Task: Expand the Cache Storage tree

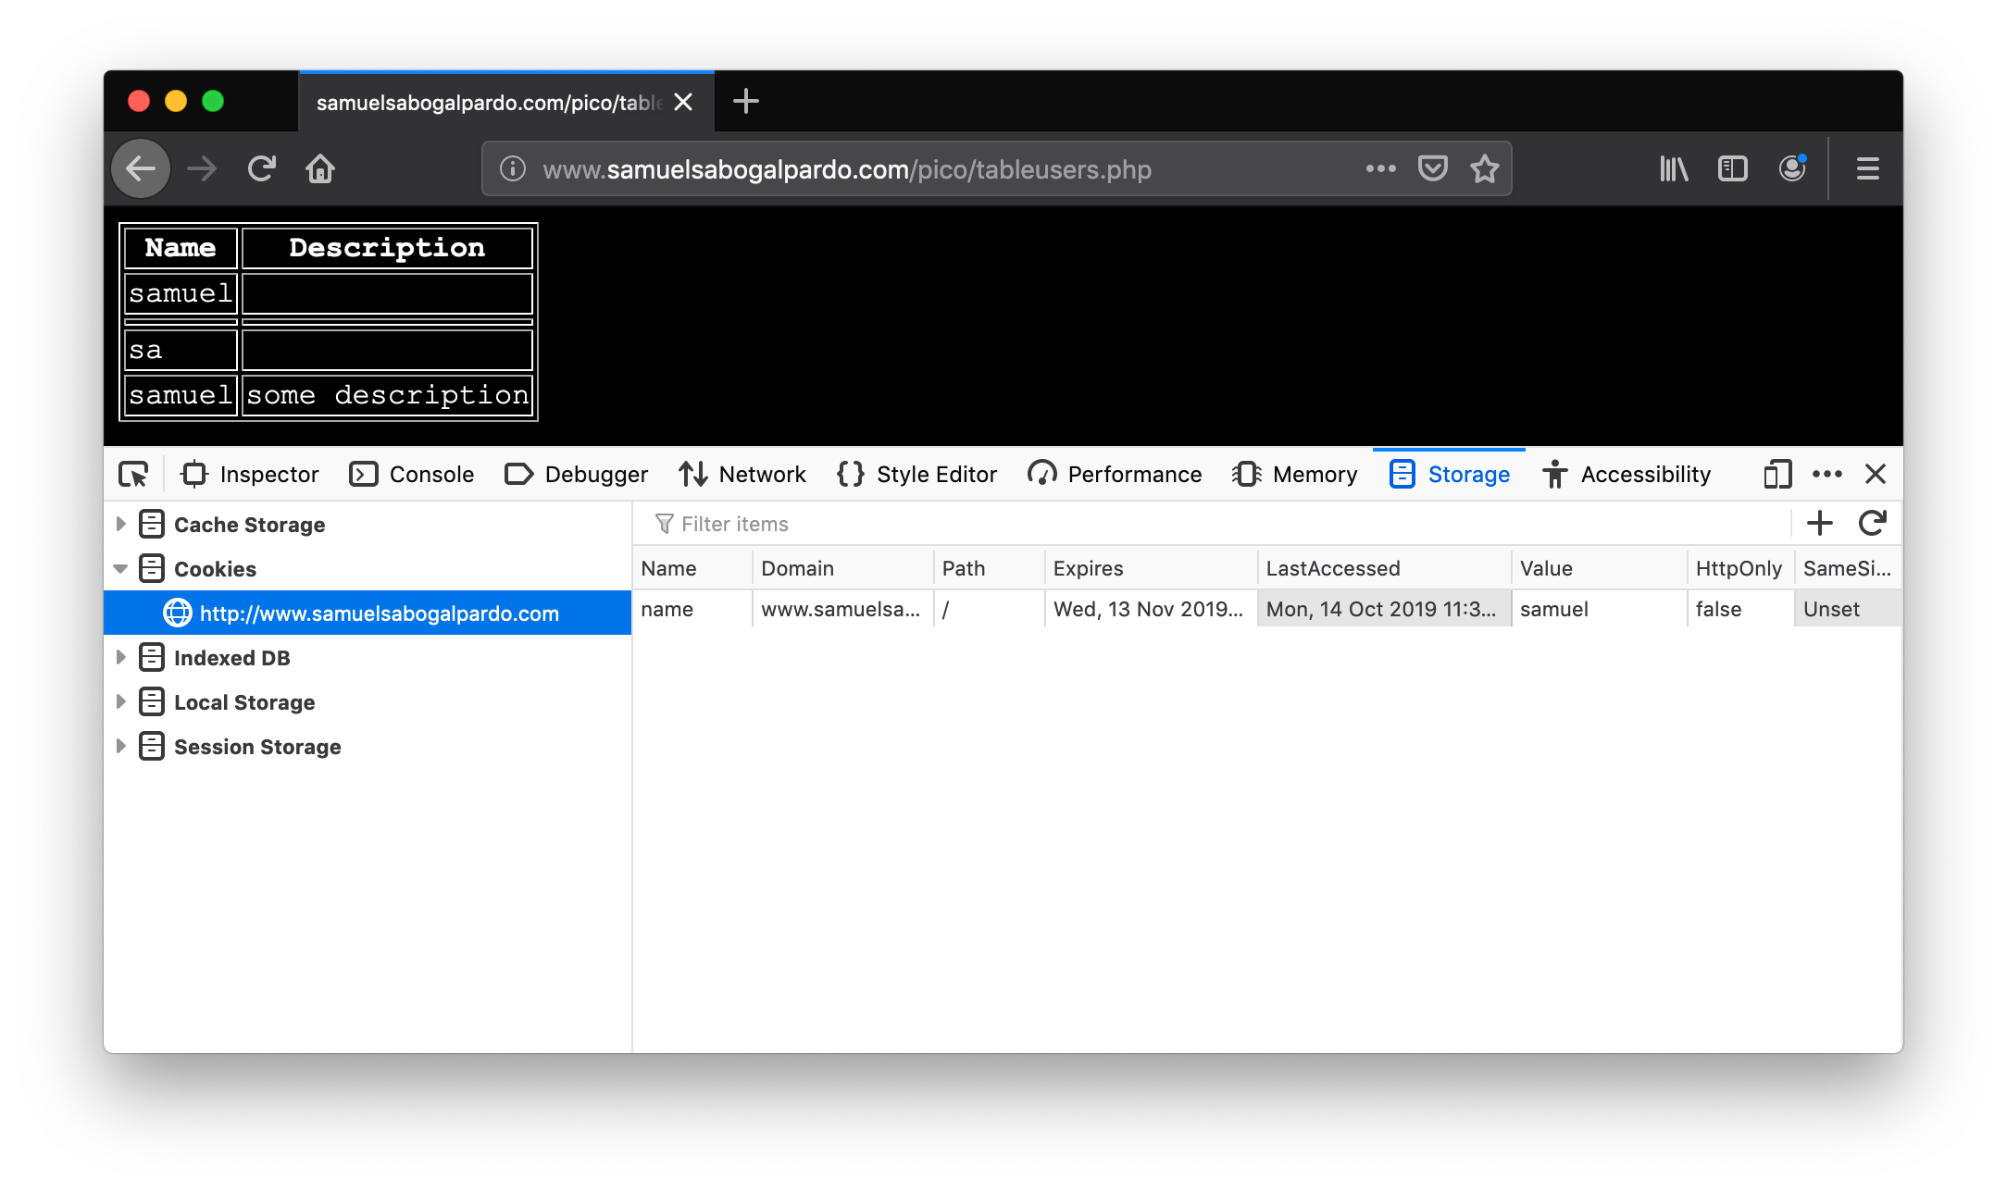Action: click(121, 525)
